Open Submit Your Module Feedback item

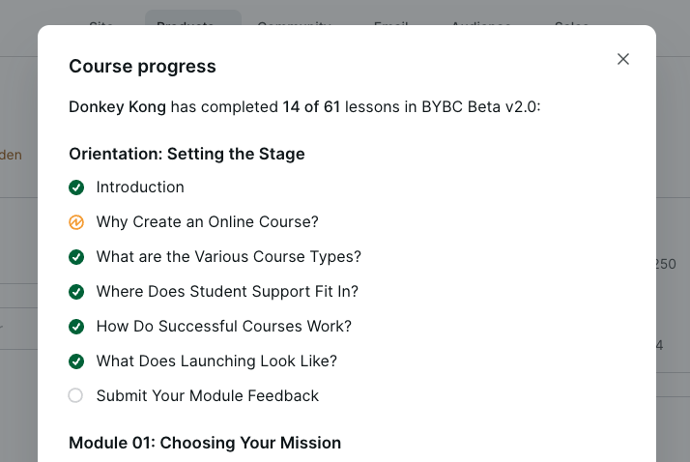click(207, 396)
